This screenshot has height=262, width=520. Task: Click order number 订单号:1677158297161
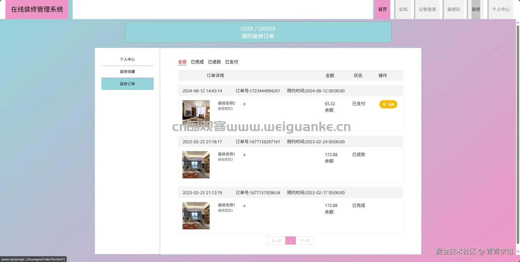(258, 142)
